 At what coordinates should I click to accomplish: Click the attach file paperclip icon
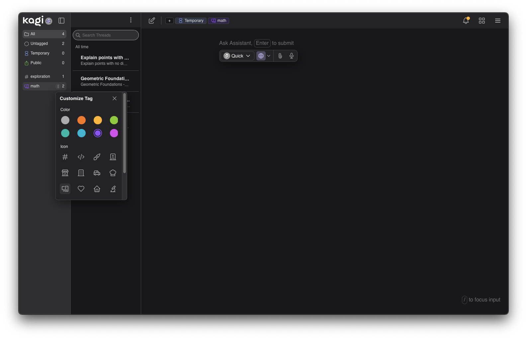[x=280, y=56]
